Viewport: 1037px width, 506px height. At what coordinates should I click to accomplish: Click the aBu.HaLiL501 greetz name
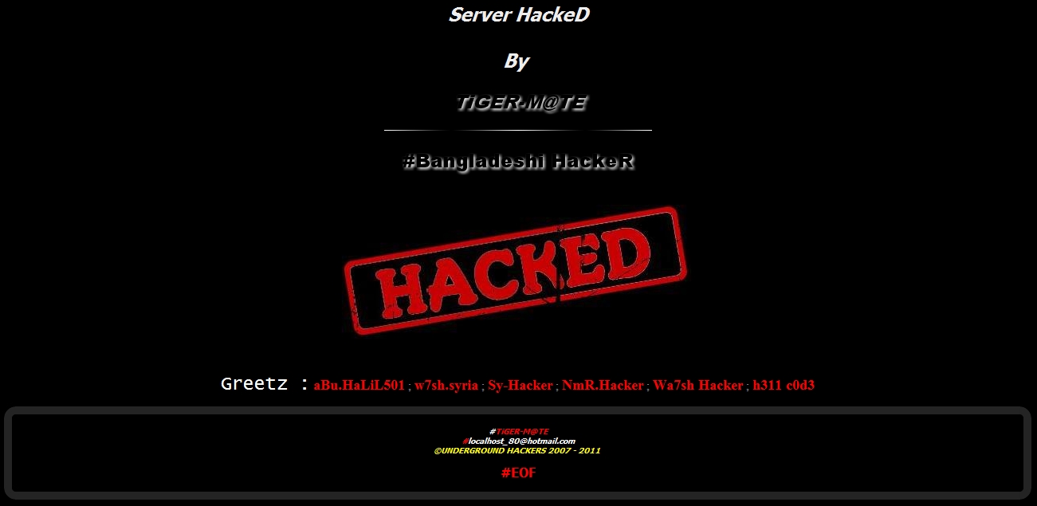(359, 386)
